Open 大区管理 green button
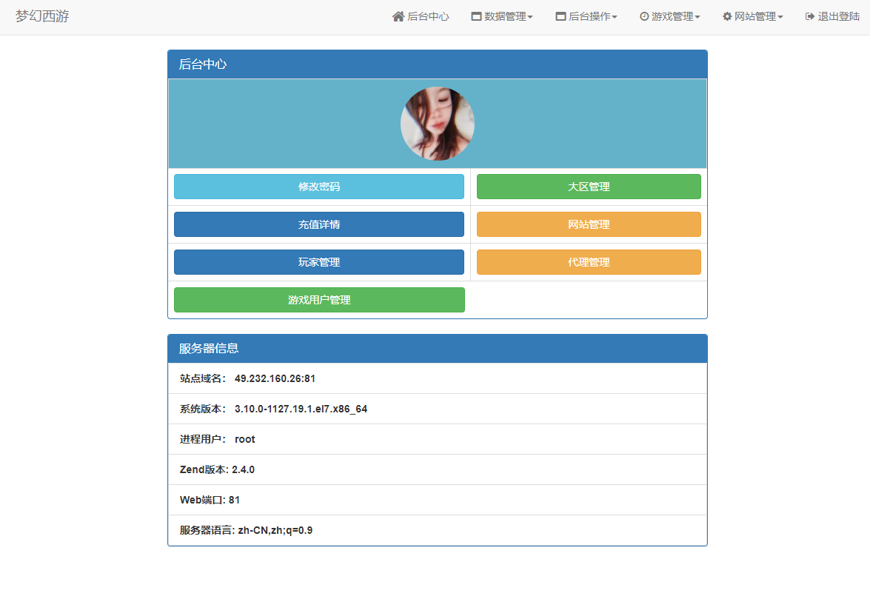The height and width of the screenshot is (599, 870). (589, 187)
